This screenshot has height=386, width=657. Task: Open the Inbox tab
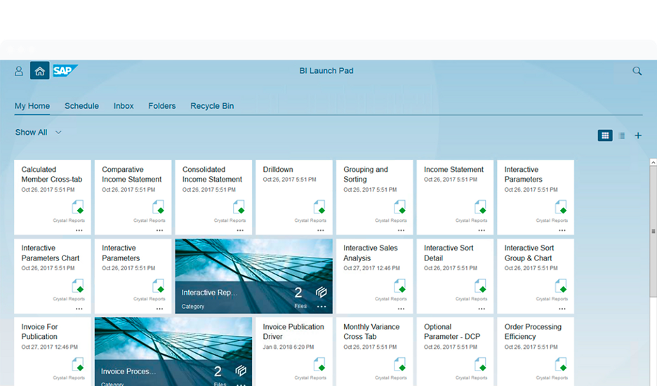(x=124, y=106)
